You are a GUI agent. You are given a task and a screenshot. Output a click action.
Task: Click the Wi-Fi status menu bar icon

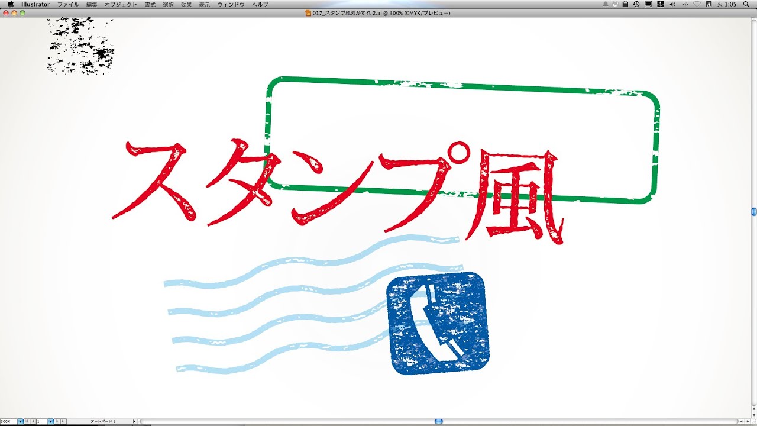pos(697,4)
